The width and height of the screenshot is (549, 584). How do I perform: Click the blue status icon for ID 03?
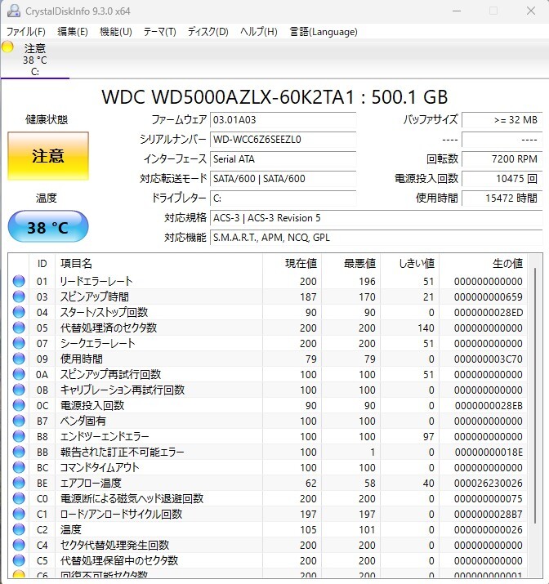point(19,296)
